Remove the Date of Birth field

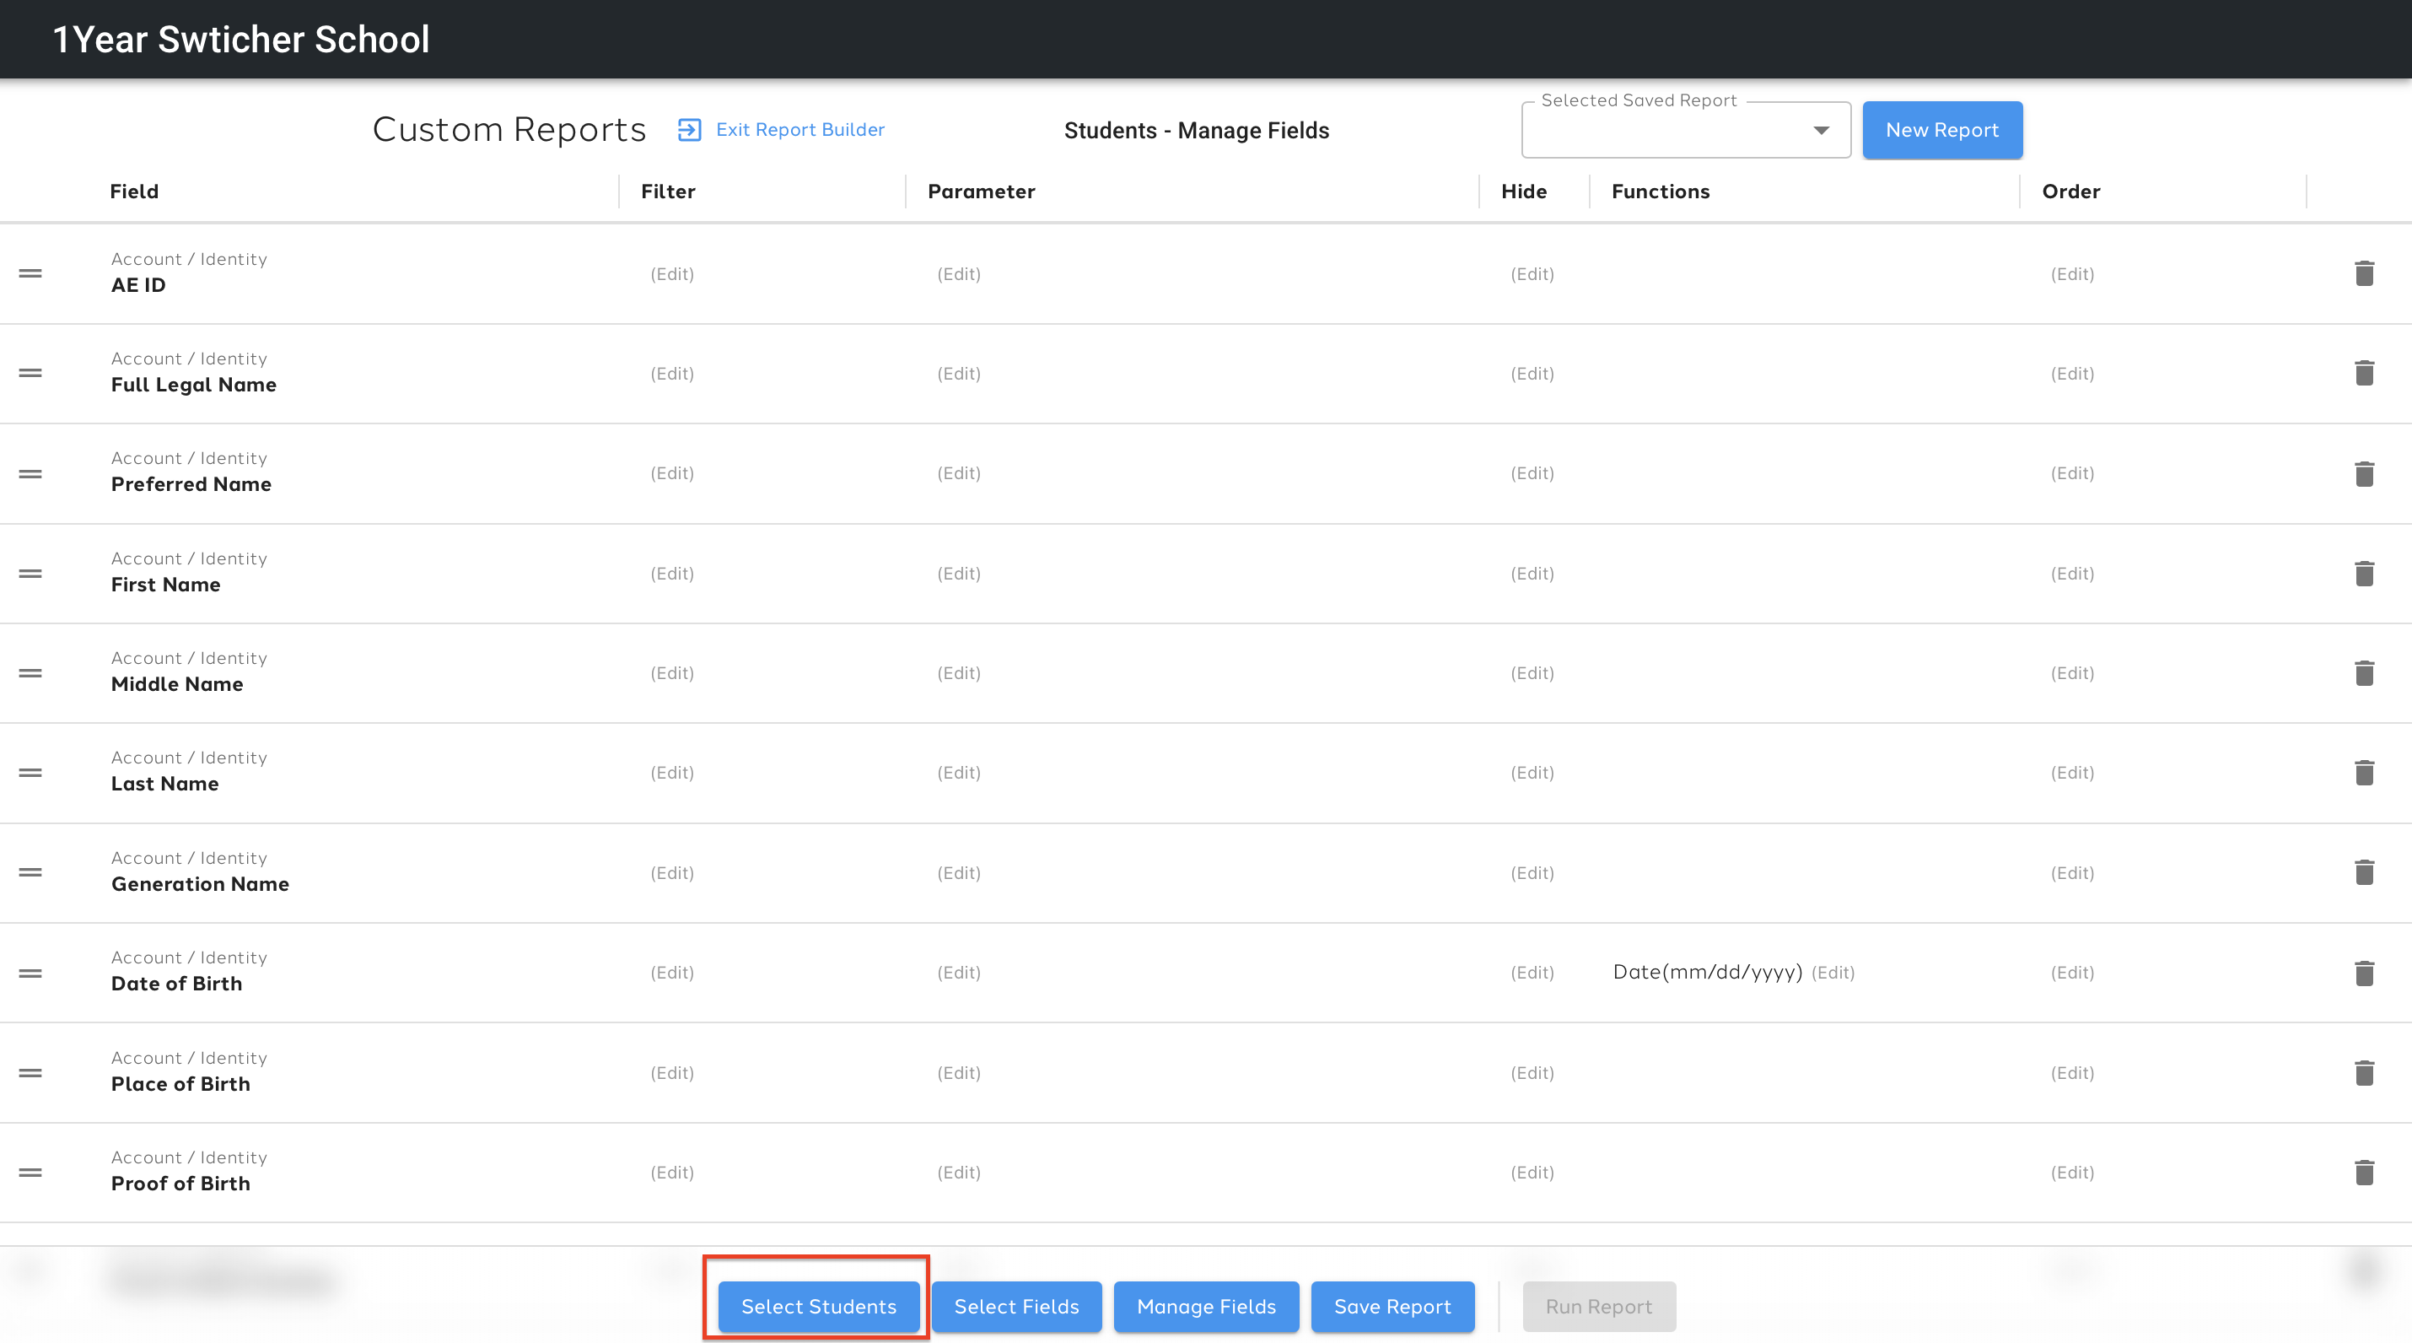[x=2363, y=973]
